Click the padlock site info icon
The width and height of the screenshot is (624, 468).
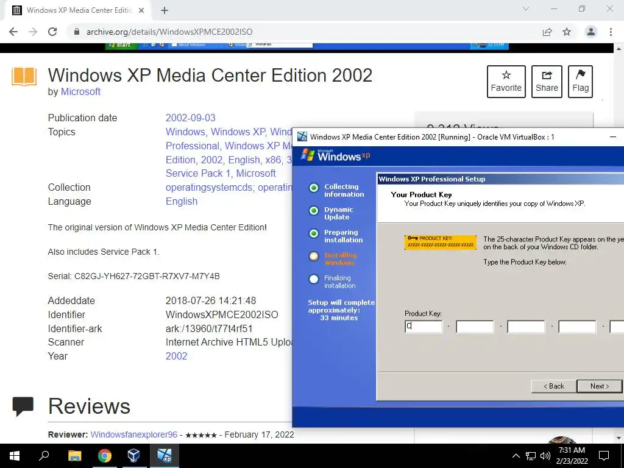[77, 32]
